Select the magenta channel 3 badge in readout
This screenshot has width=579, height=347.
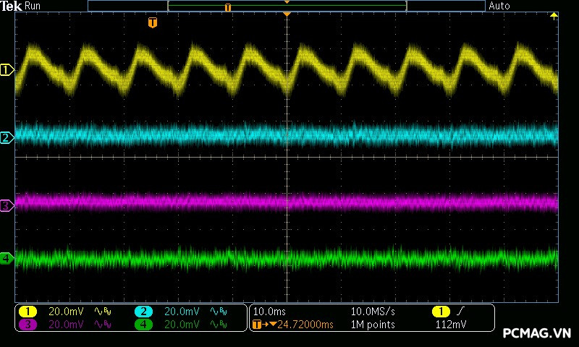pyautogui.click(x=28, y=325)
